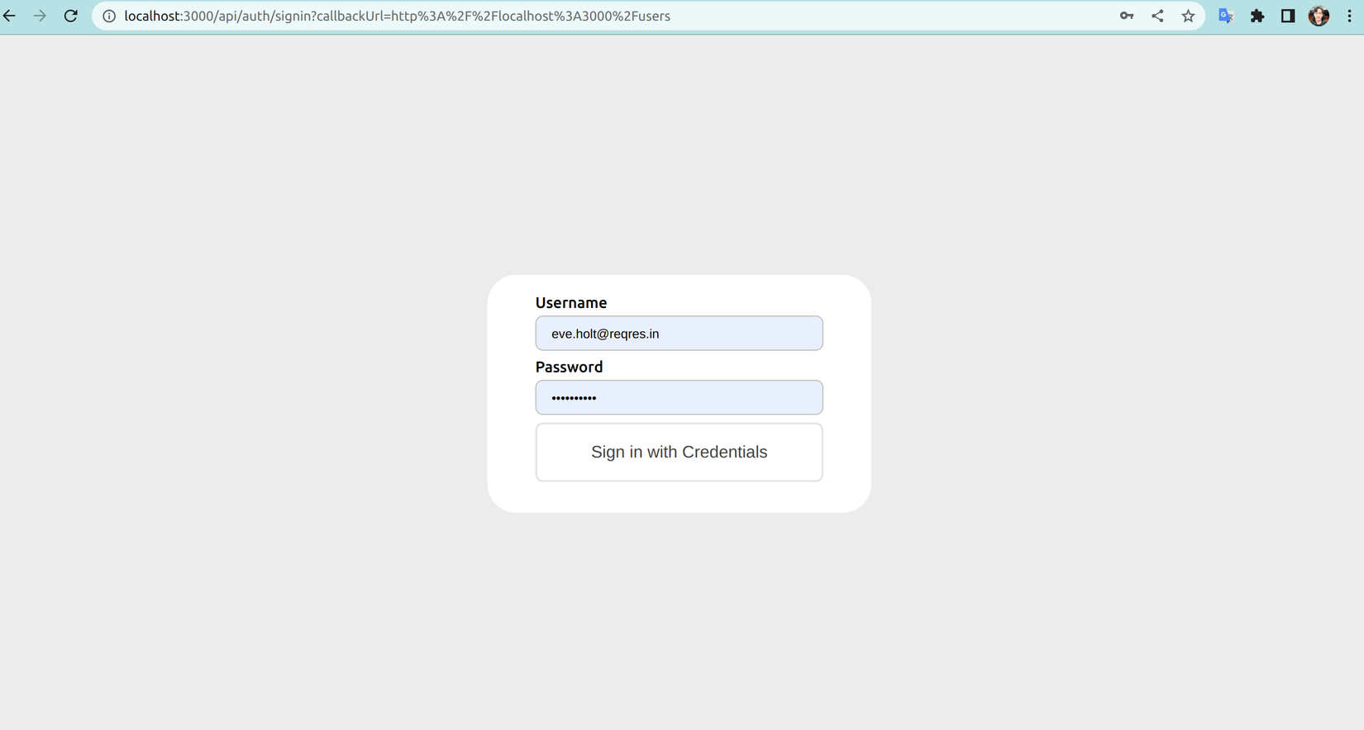The image size is (1364, 730).
Task: Reload the sign-in page
Action: (x=71, y=16)
